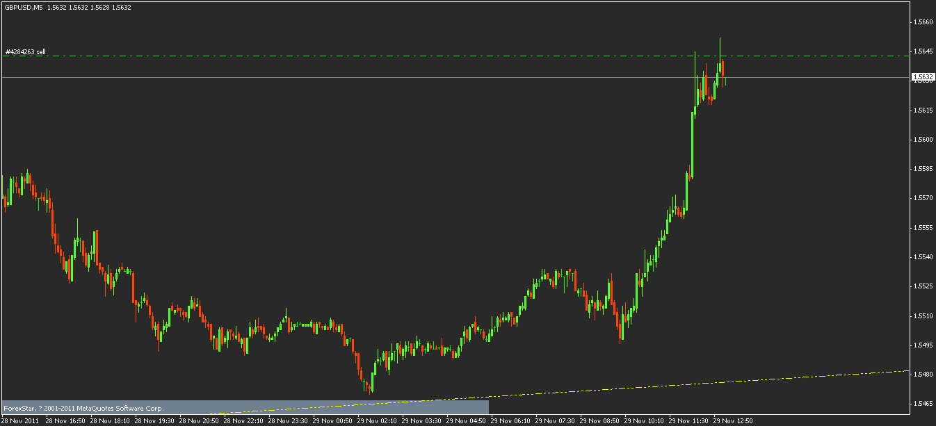Viewport: 936px width, 426px height.
Task: Click the current price tag 1.5632
Action: 923,77
